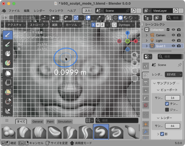Open the View Layer properties tab
Screen dimensions: 185x146
(x=146, y=90)
